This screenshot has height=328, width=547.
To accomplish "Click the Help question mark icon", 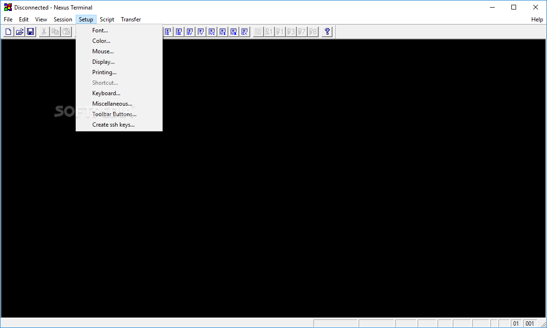I will 327,32.
